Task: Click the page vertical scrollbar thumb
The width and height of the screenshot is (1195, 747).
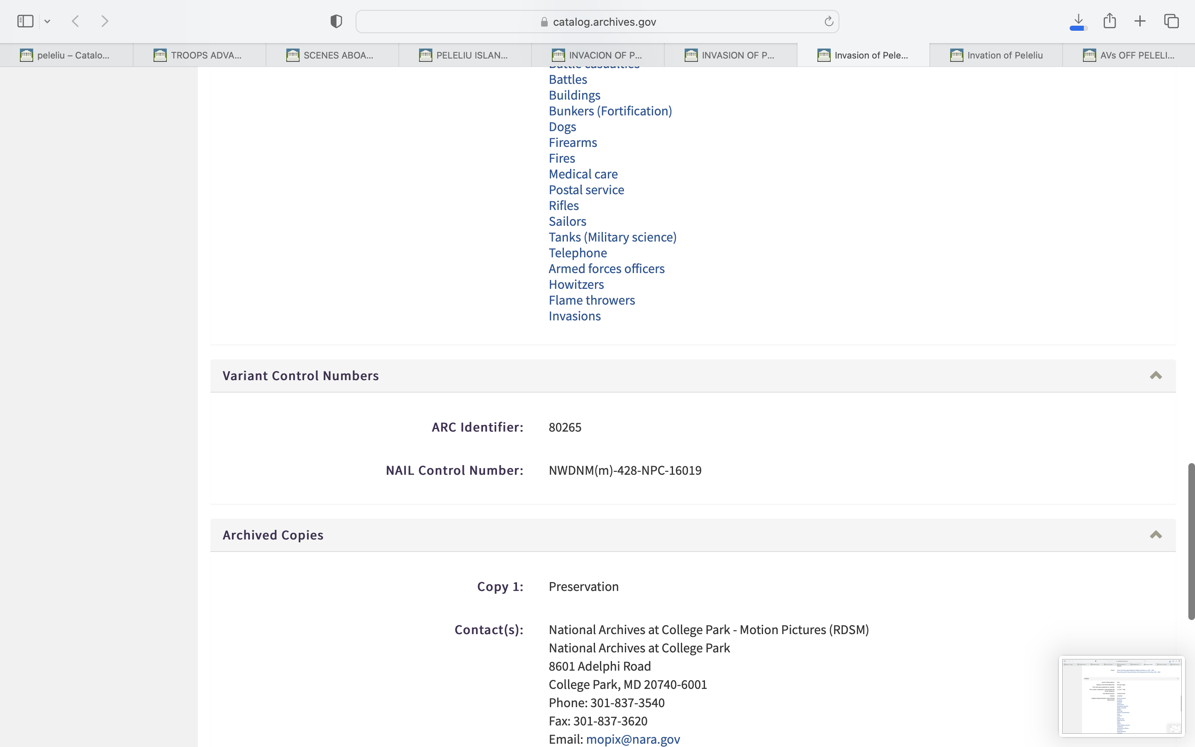Action: click(1191, 541)
